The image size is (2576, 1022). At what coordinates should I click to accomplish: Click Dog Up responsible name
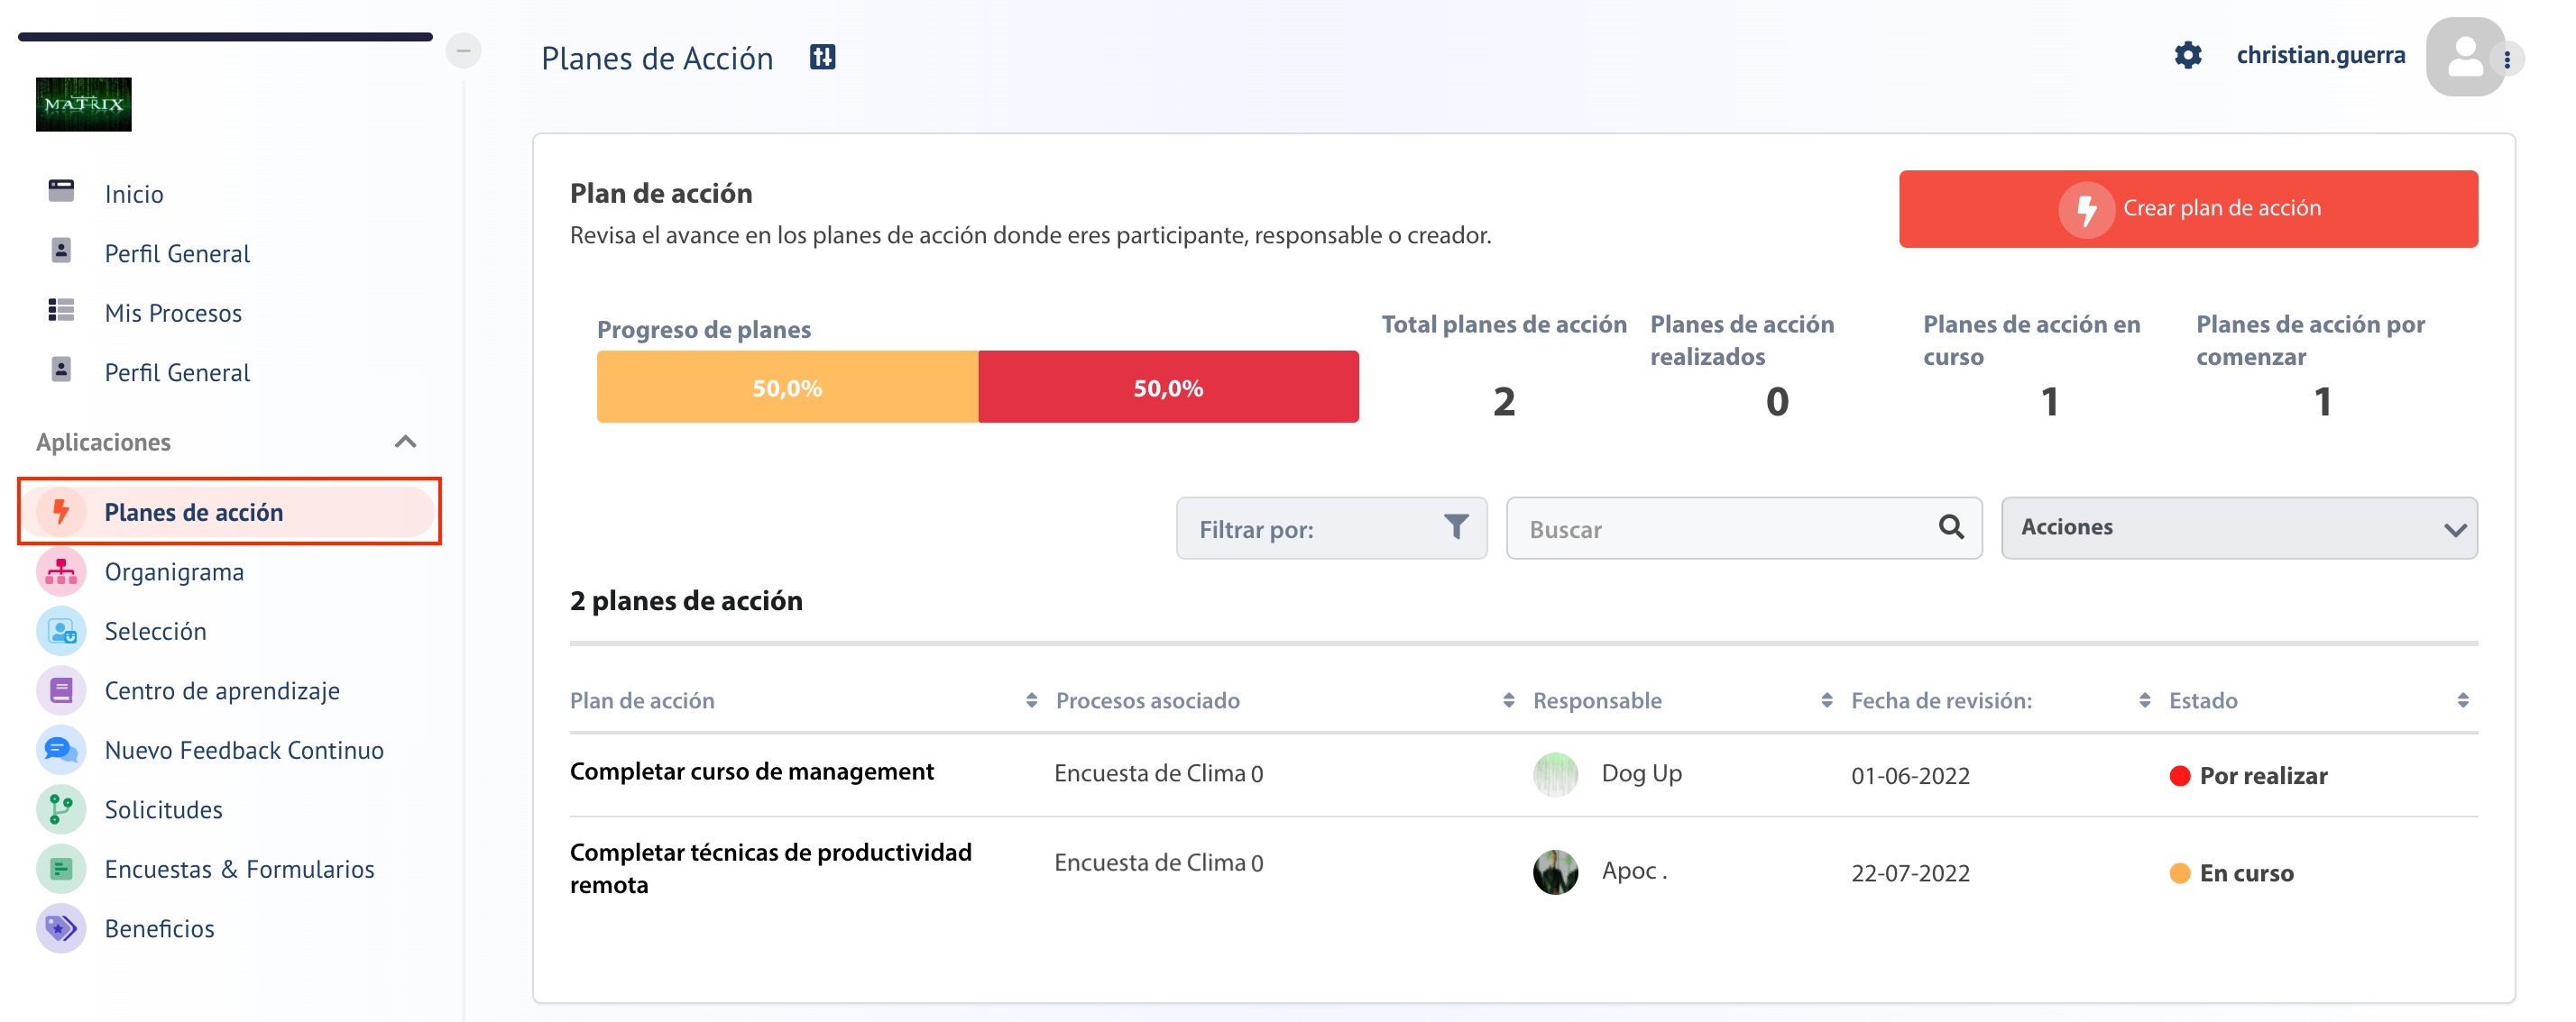click(x=1641, y=773)
